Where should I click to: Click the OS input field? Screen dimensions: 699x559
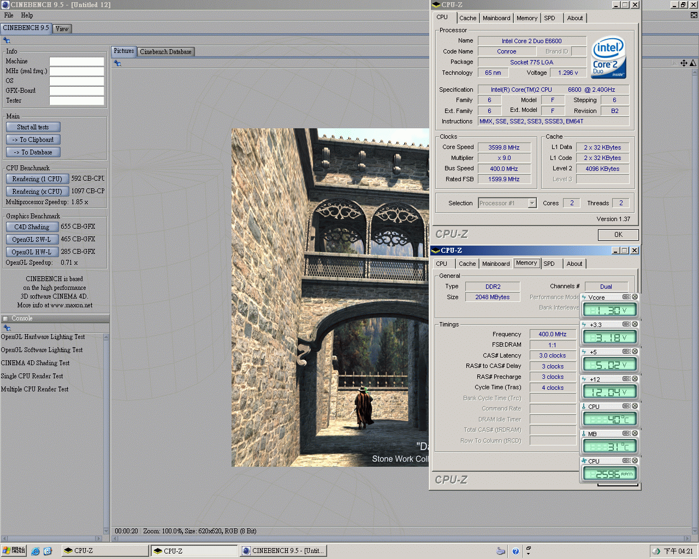tap(76, 81)
